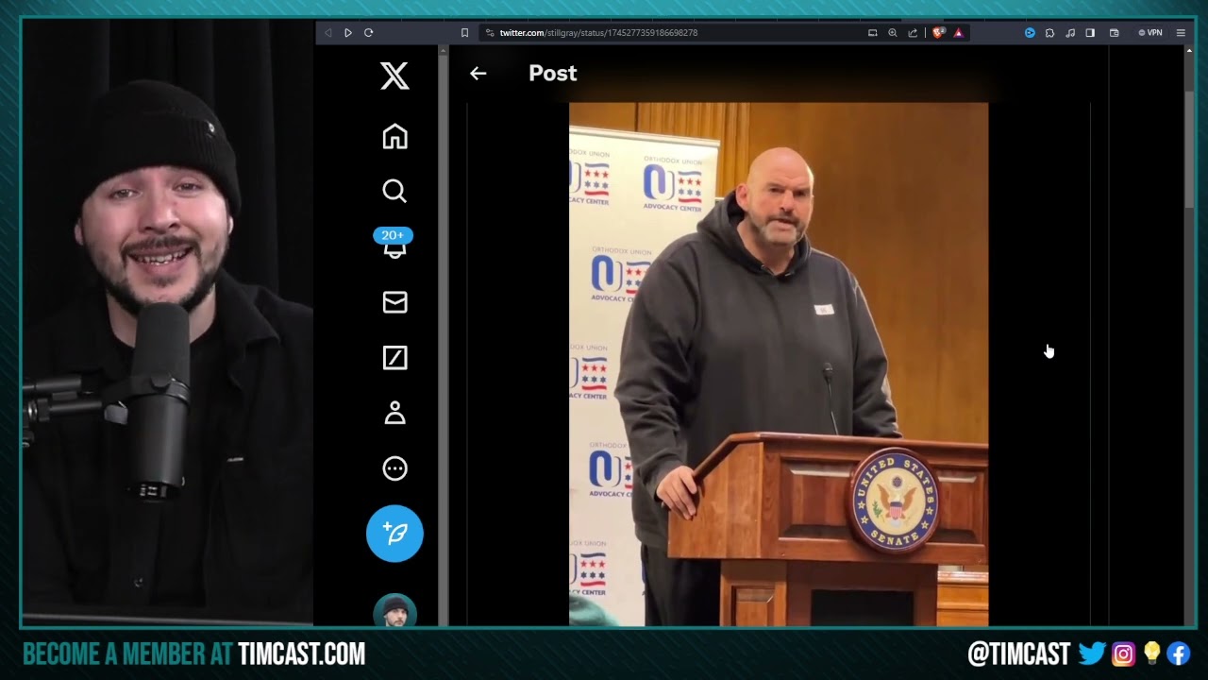Click the account avatar in sidebar

point(394,610)
